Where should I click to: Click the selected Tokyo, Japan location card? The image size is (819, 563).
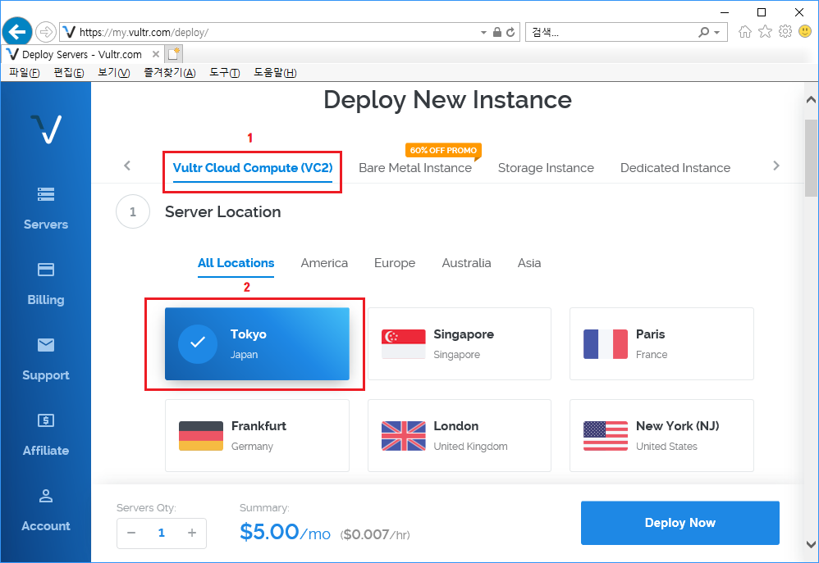coord(257,343)
